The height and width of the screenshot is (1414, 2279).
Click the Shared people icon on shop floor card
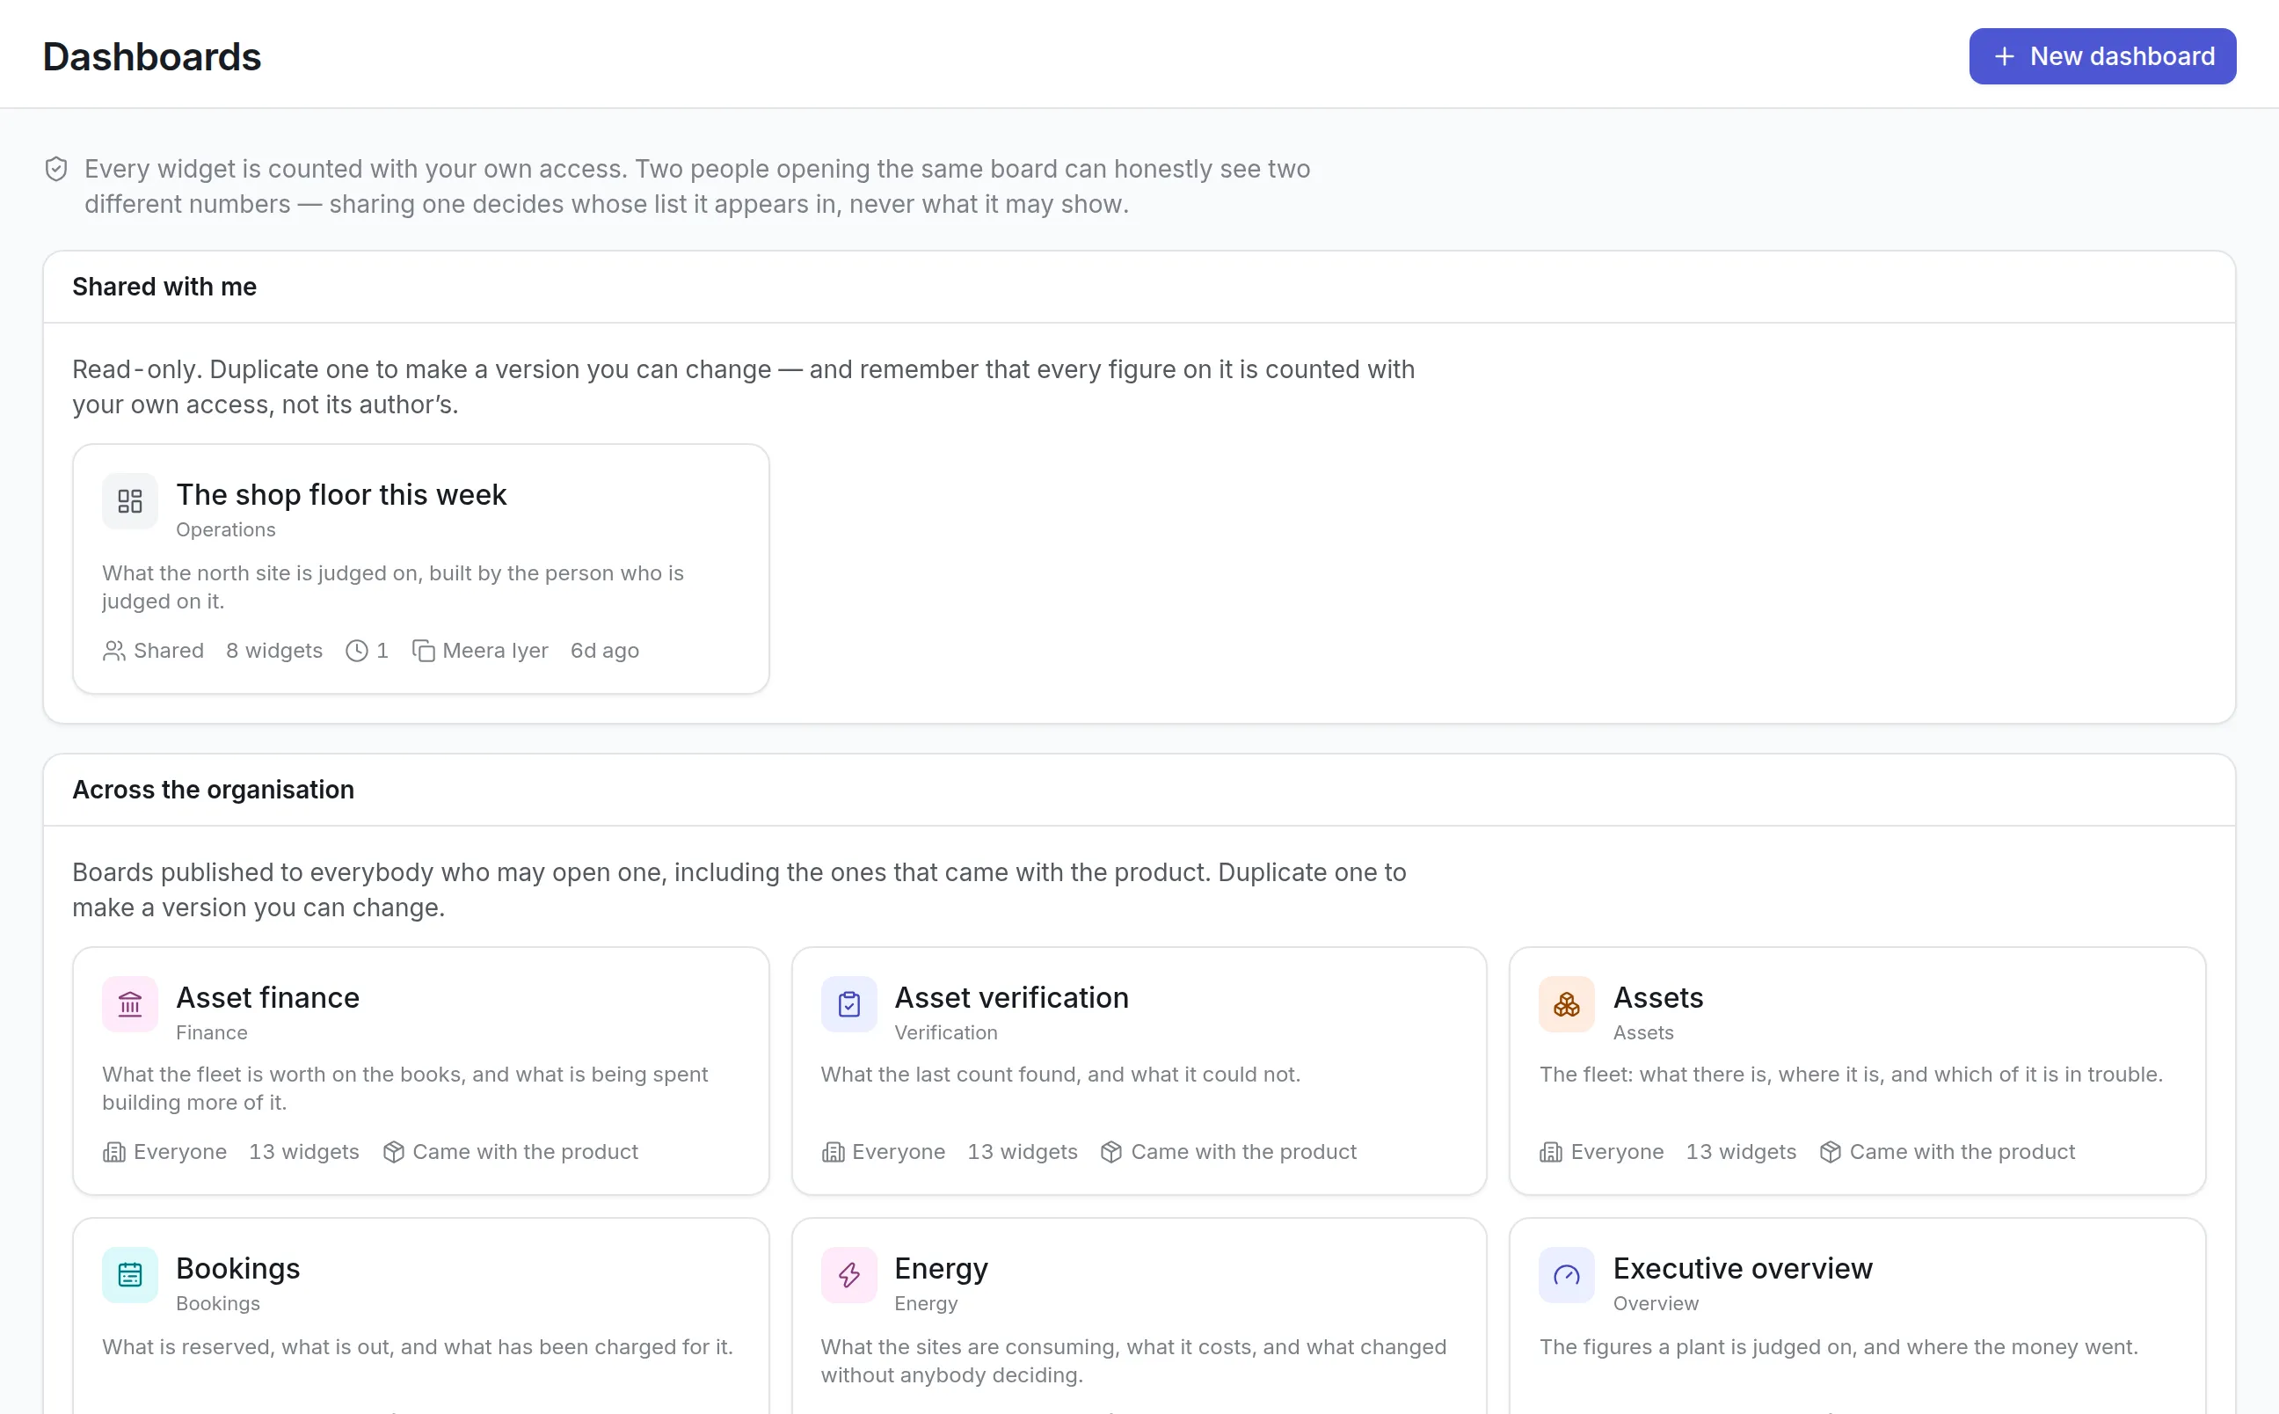(114, 651)
